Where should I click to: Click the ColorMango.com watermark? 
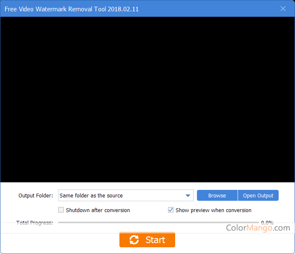258,228
